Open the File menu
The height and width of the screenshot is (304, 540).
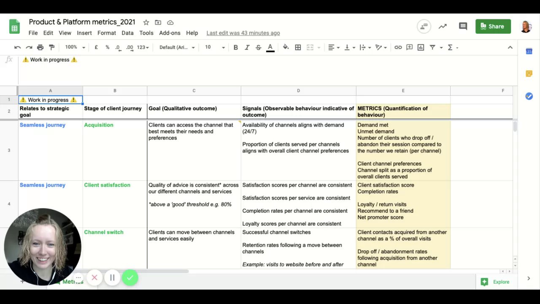coord(33,33)
